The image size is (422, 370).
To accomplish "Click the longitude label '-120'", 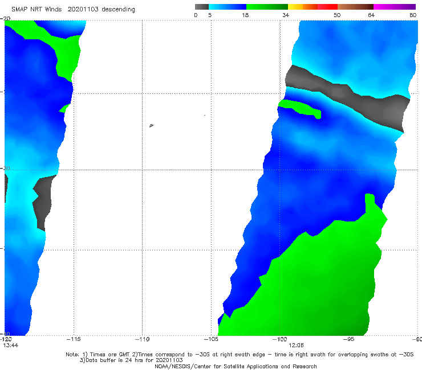I will tap(6, 339).
